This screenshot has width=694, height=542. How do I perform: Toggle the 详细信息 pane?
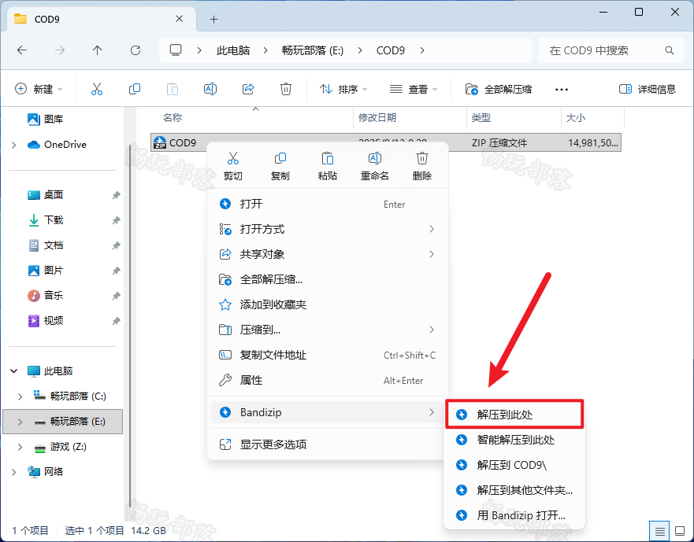(647, 90)
